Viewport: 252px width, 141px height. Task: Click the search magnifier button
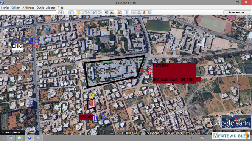point(61,12)
